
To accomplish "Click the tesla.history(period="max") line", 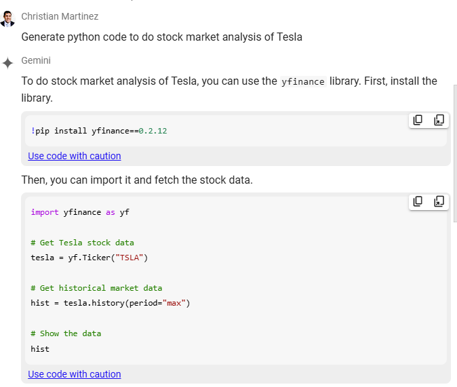I will point(111,303).
